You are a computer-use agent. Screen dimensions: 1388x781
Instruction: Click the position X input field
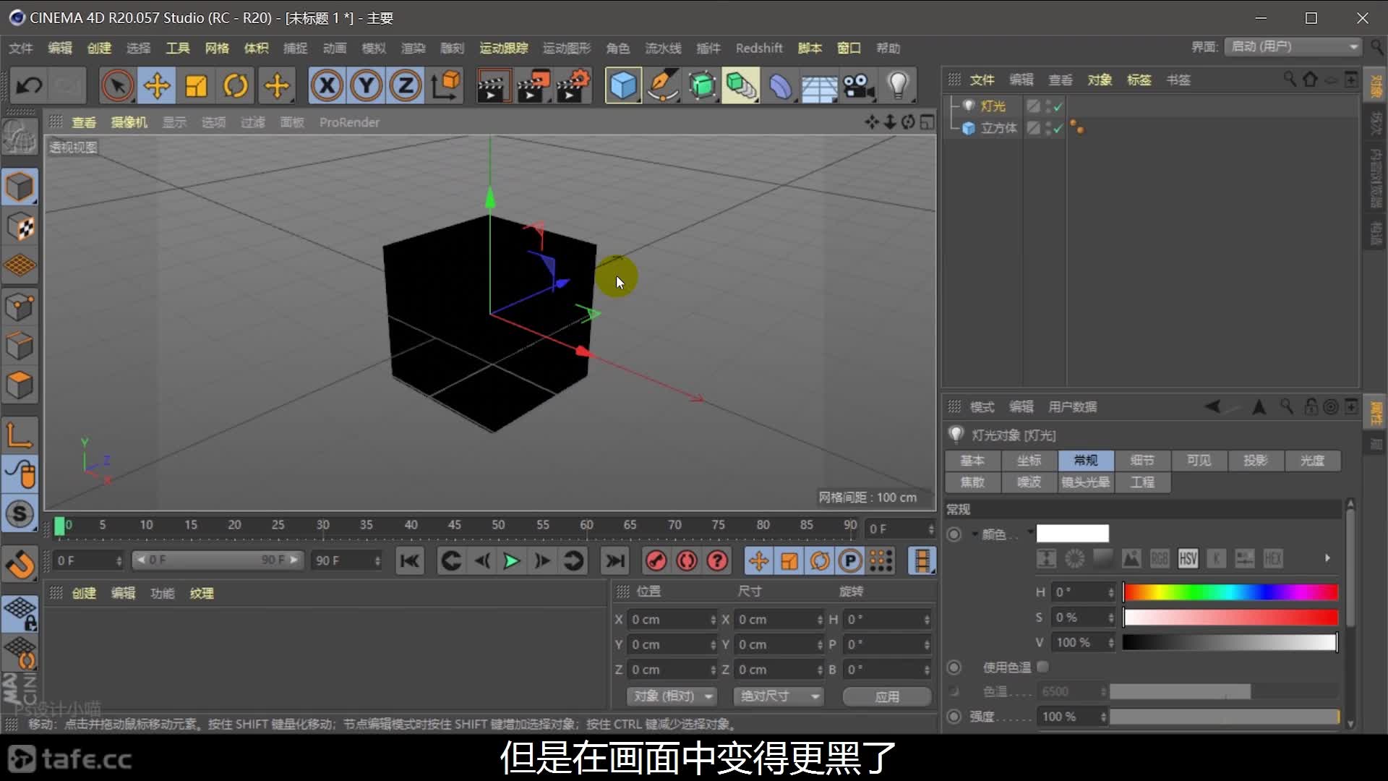pyautogui.click(x=672, y=620)
